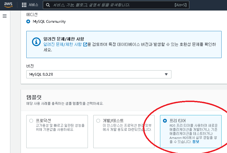Image resolution: width=227 pixels, height=153 pixels.
Task: Click the 버전 label
Action: pyautogui.click(x=30, y=66)
